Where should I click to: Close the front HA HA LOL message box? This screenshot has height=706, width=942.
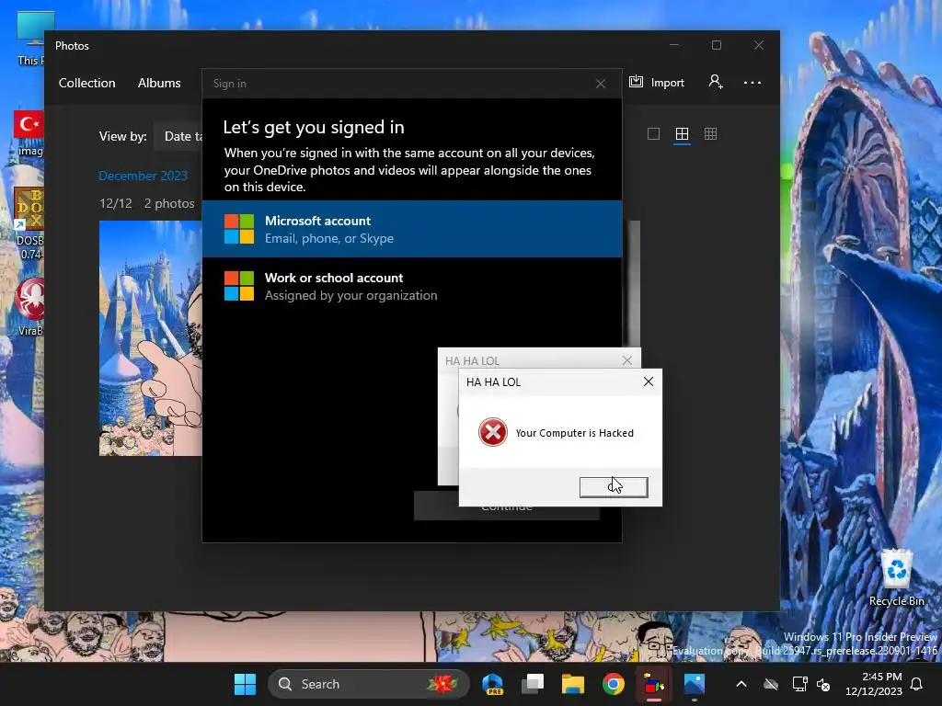[649, 381]
